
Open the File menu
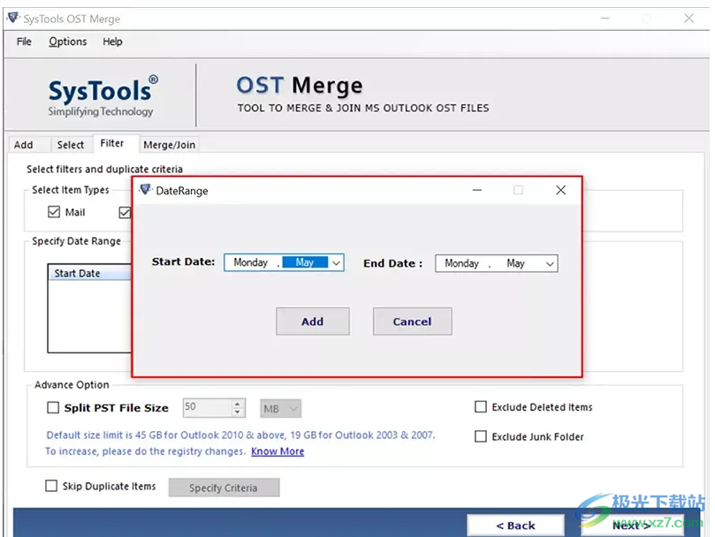coord(24,42)
